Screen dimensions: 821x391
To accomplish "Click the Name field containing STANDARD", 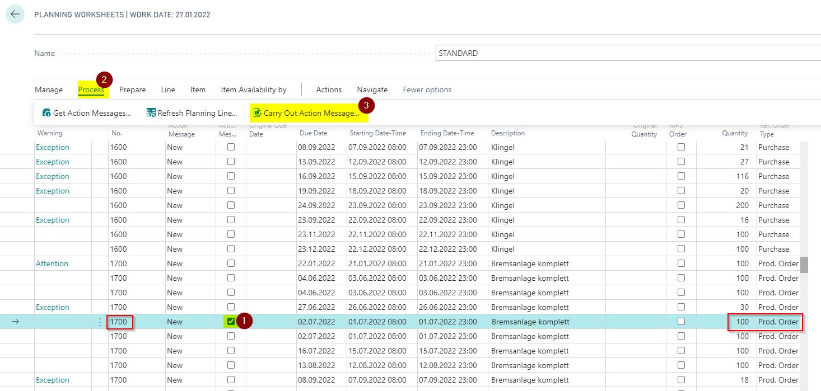I will pos(628,53).
